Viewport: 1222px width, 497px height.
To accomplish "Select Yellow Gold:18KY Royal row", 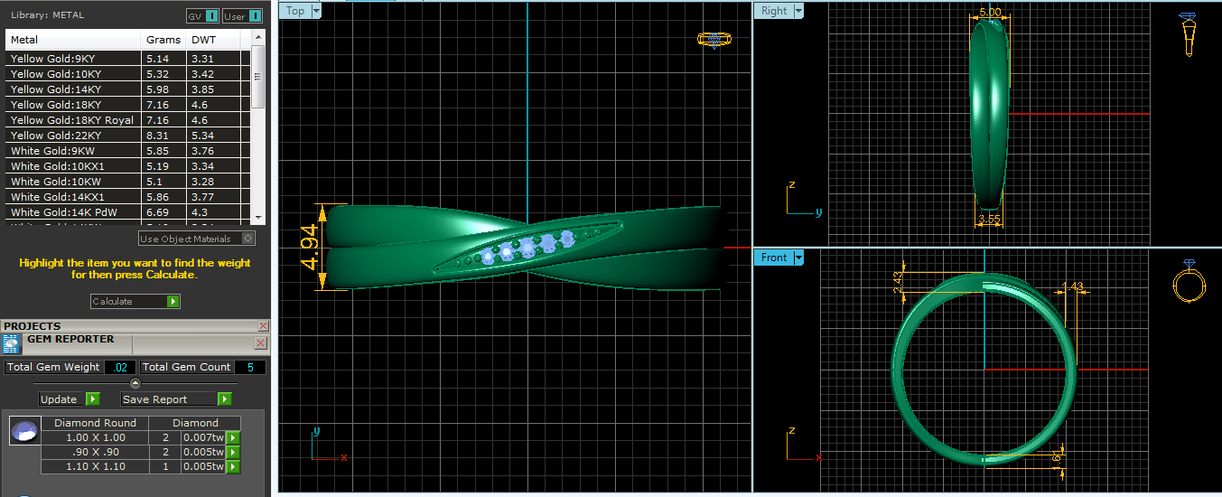I will click(x=127, y=119).
